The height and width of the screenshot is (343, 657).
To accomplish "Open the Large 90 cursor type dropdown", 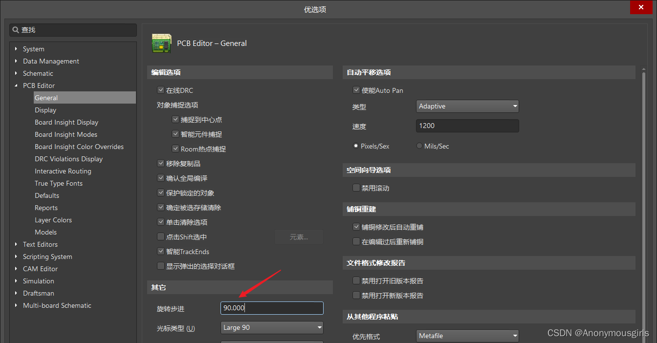I will pyautogui.click(x=272, y=327).
